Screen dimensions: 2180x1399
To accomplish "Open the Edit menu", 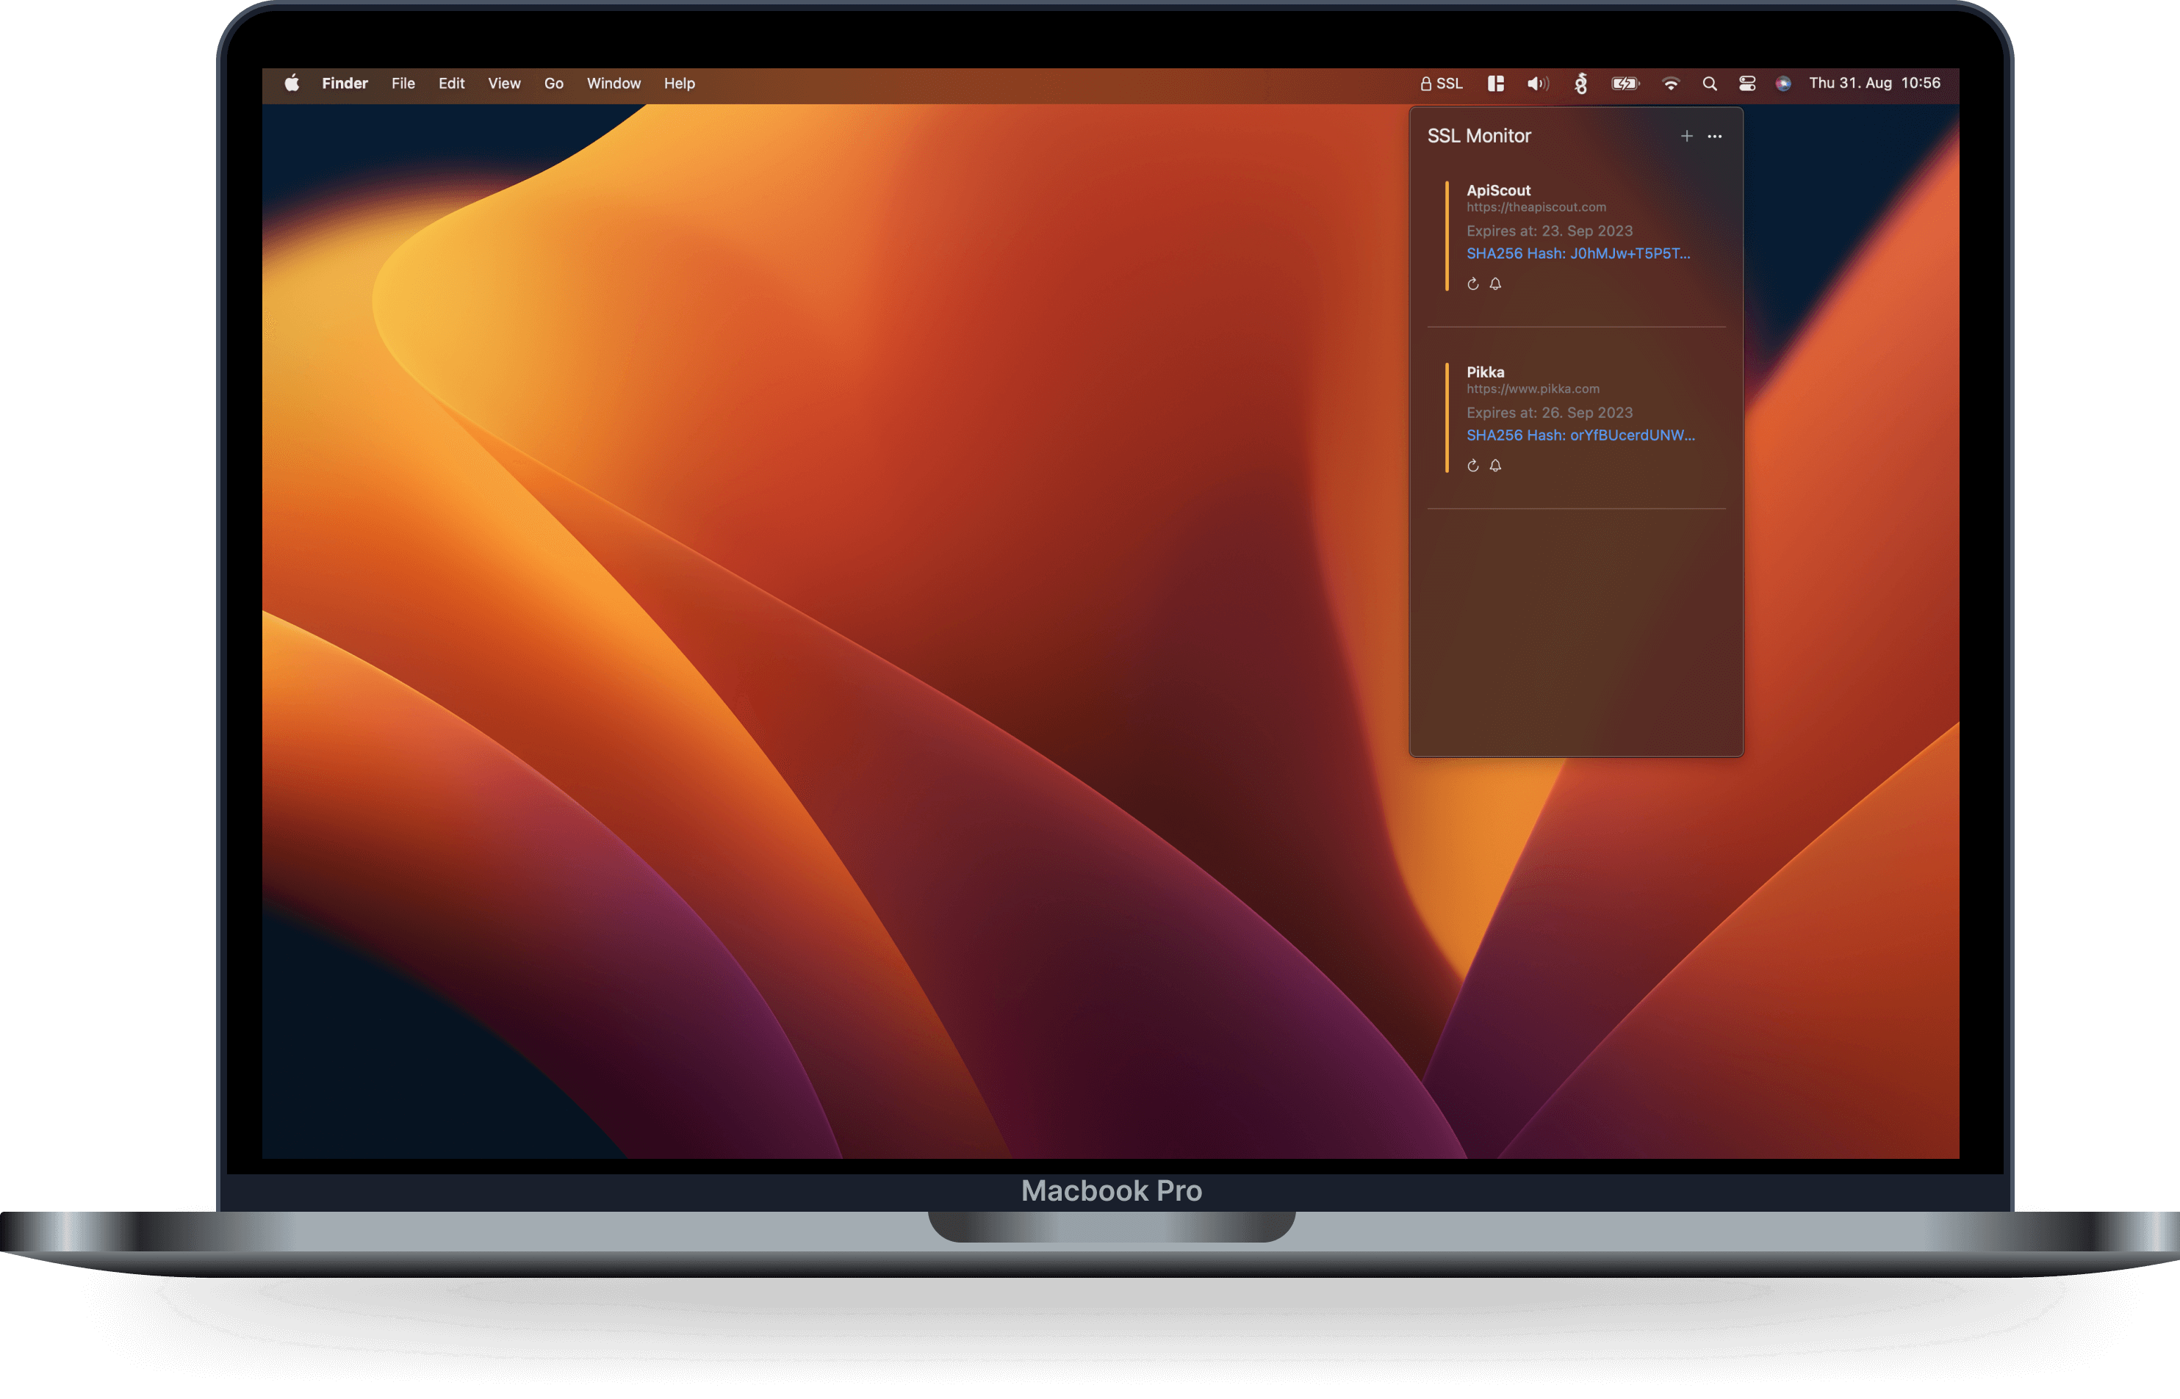I will click(x=452, y=84).
